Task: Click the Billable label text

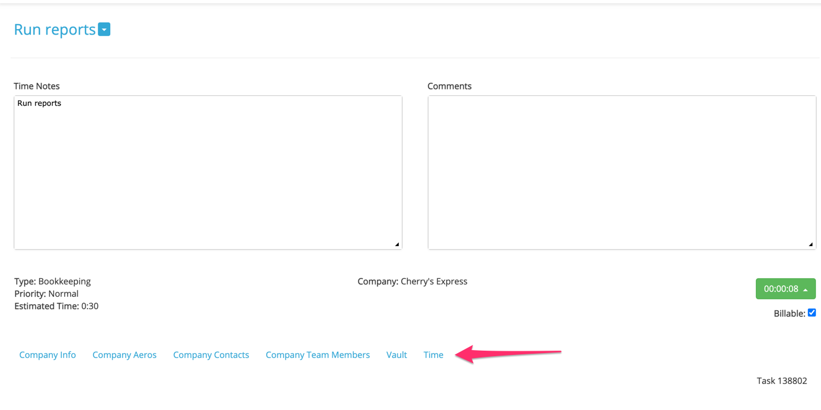Action: click(x=789, y=314)
